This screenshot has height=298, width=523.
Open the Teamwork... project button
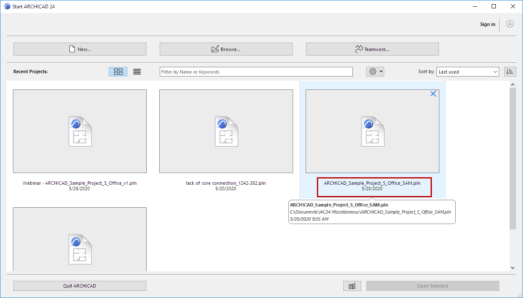[372, 49]
